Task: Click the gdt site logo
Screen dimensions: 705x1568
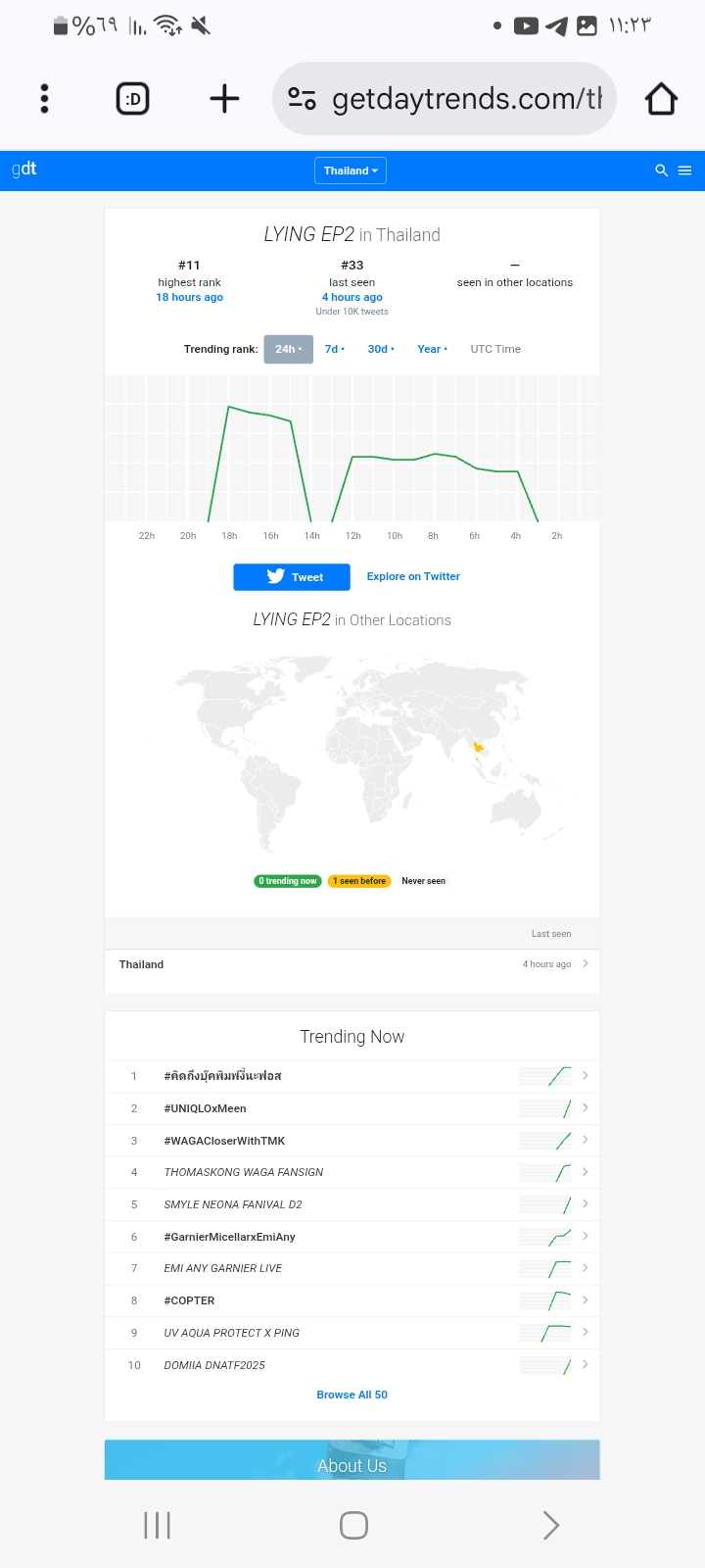Action: tap(24, 169)
